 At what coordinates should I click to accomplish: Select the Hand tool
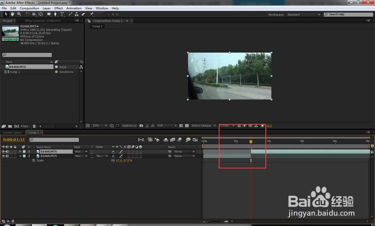click(x=13, y=14)
